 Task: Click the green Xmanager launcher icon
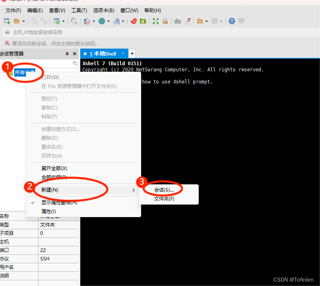[143, 21]
